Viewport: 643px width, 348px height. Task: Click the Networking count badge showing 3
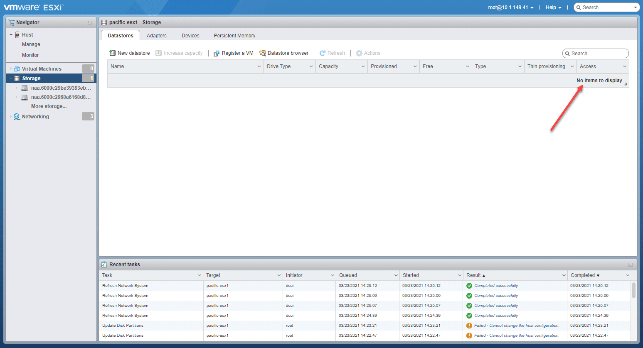pyautogui.click(x=88, y=116)
